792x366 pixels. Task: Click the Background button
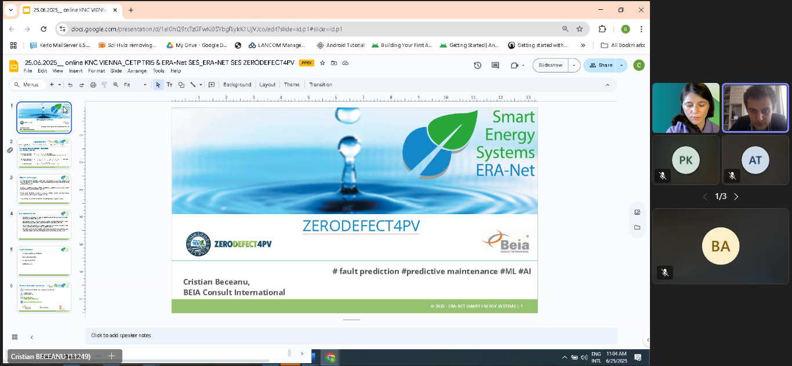pyautogui.click(x=237, y=85)
